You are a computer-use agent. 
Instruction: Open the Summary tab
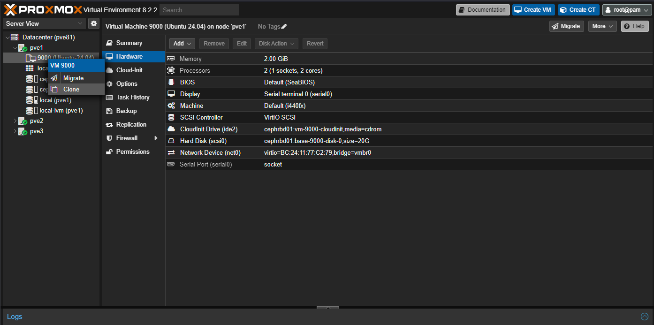tap(133, 43)
